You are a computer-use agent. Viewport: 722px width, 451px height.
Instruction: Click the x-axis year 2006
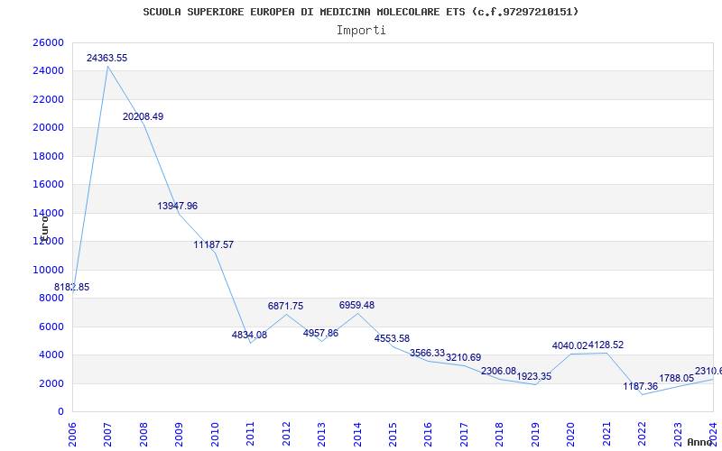(72, 433)
